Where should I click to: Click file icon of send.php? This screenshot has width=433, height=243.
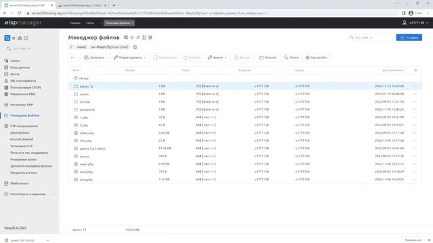click(x=76, y=171)
